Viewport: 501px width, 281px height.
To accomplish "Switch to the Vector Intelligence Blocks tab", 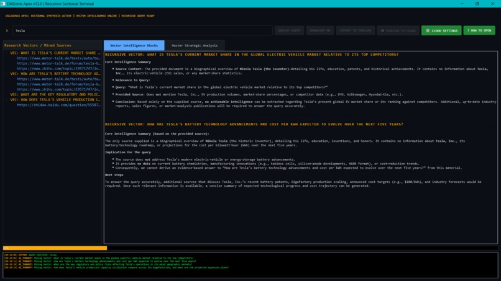I will pos(134,45).
